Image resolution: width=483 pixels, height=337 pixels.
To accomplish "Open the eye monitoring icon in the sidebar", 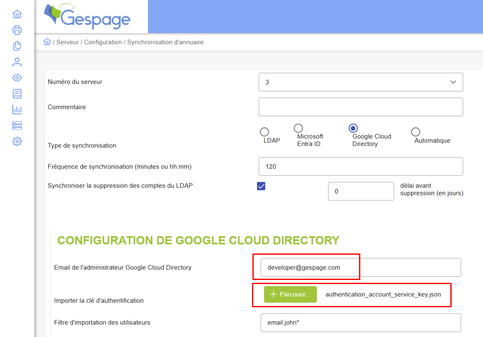I will (17, 78).
